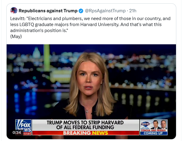Open the @RpsAgainstTrump handle link
Screen dimensions: 182x141
tap(105, 11)
